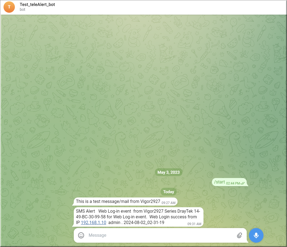Open the 192.168.1.10 IP link
287x247 pixels.
pyautogui.click(x=94, y=222)
